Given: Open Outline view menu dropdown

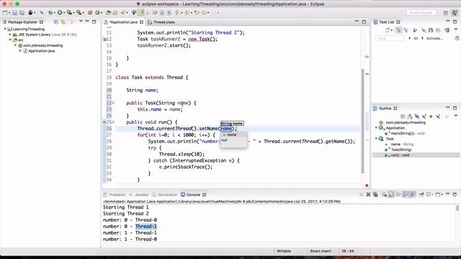Looking at the screenshot, I should (x=456, y=117).
